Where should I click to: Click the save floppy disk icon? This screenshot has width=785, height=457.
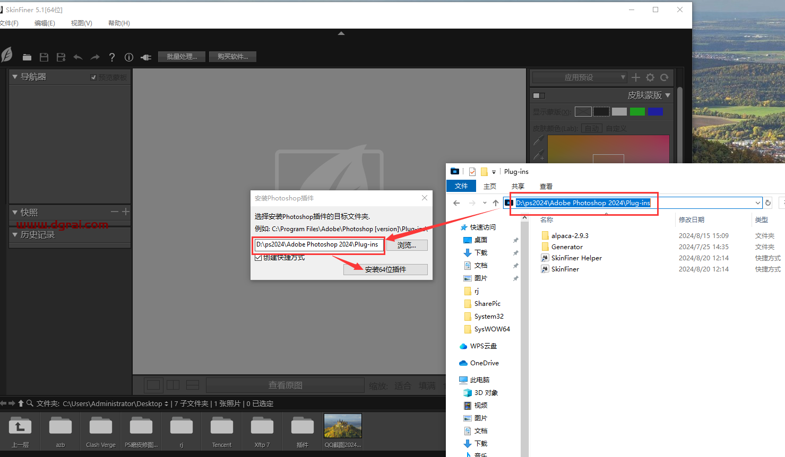44,57
